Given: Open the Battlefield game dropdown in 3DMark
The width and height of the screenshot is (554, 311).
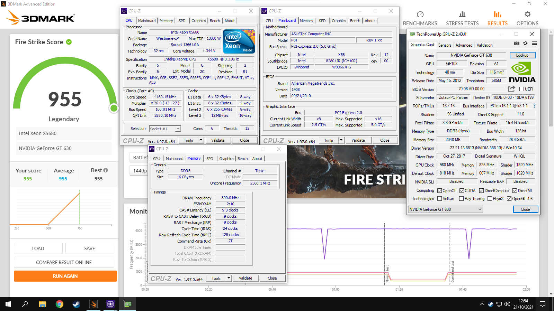Looking at the screenshot, I should [139, 158].
